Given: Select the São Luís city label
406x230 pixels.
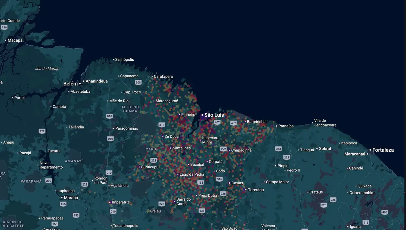Looking at the screenshot, I should tap(214, 115).
